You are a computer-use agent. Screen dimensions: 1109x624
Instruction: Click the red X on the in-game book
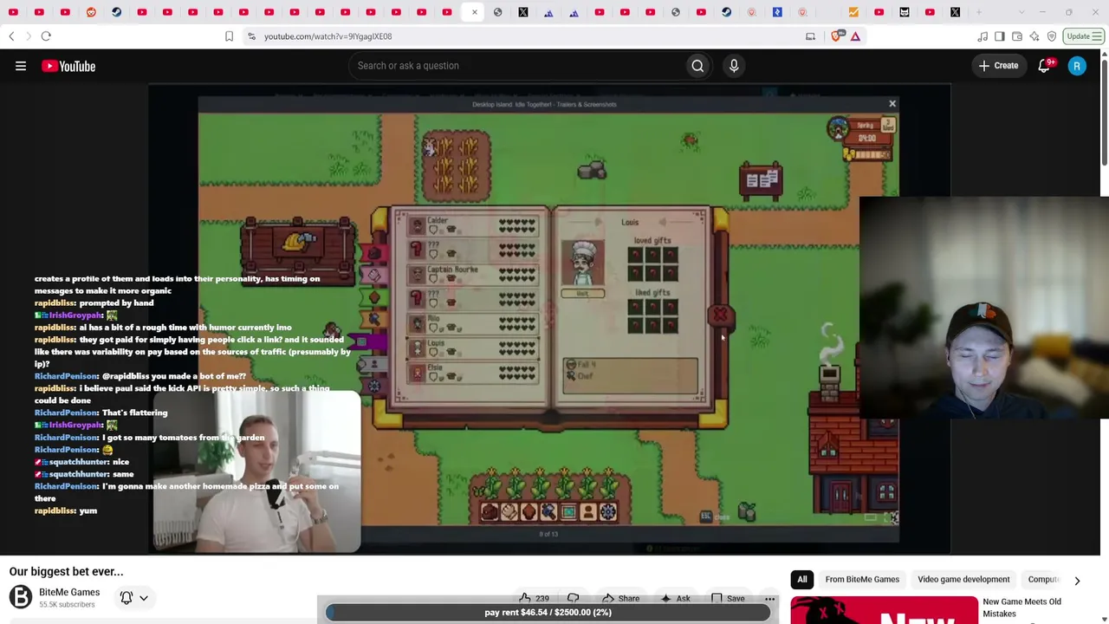[x=720, y=315]
